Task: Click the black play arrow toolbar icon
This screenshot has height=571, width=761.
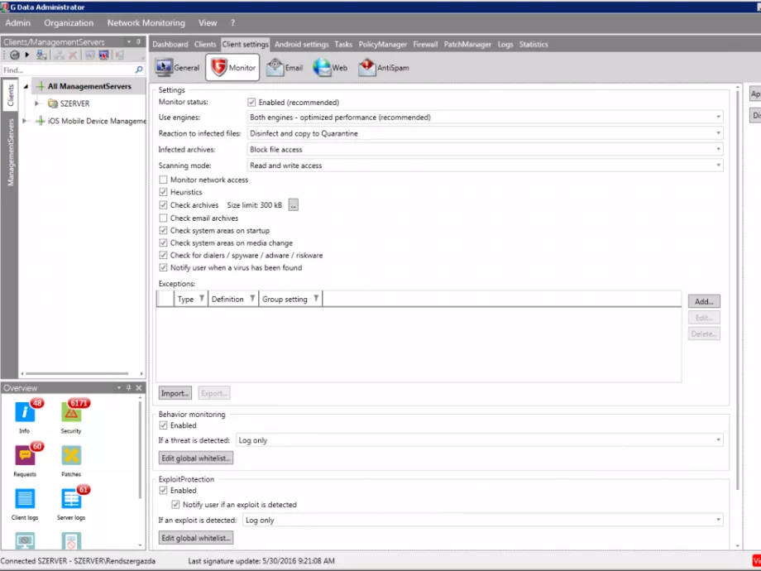Action: coord(27,55)
